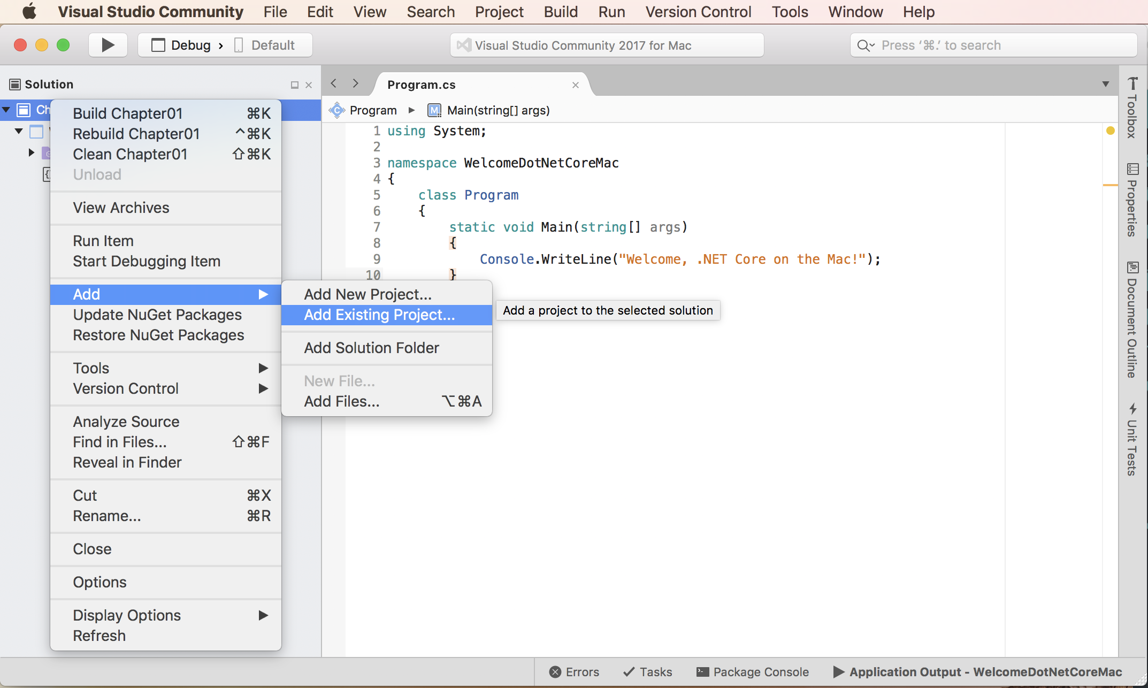
Task: Choose Add Existing Project...
Action: [387, 315]
